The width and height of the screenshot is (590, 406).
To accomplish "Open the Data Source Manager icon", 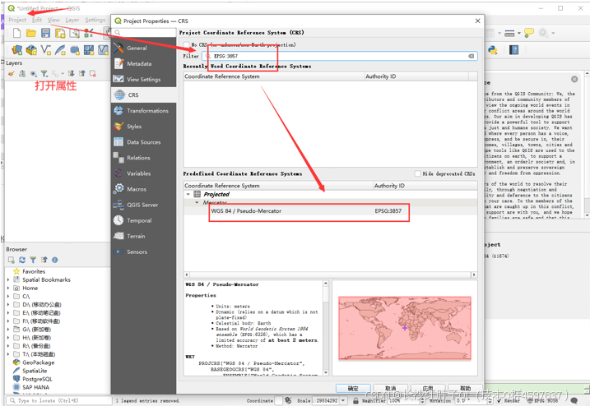I will pos(16,49).
